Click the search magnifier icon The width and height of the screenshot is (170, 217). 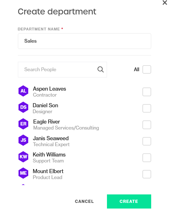pyautogui.click(x=100, y=70)
